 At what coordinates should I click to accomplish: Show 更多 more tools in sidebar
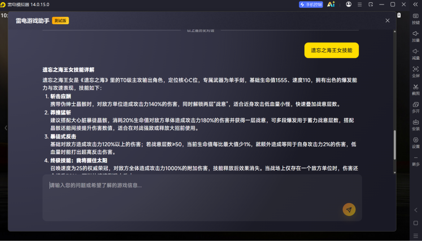416,160
